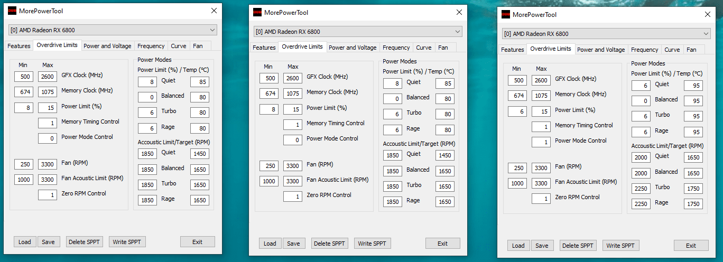The image size is (723, 262).
Task: Open Frequency tab in right window
Action: [x=644, y=50]
